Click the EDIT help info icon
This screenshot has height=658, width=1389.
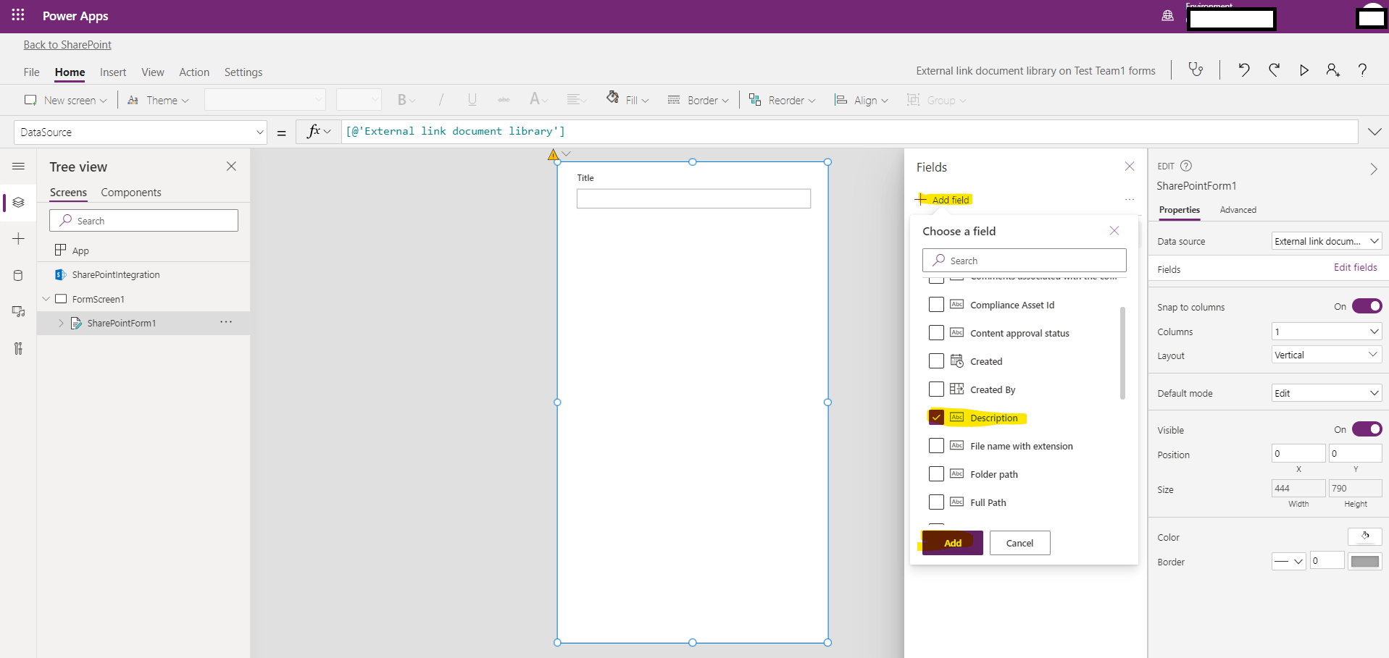point(1186,166)
